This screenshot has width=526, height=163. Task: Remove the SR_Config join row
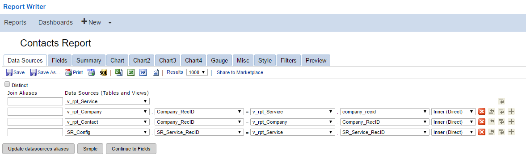(482, 132)
